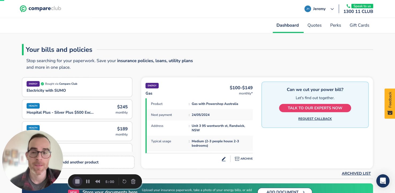Viewport: 395px width, 193px height.
Task: Open the Feedback side tab
Action: click(x=390, y=103)
